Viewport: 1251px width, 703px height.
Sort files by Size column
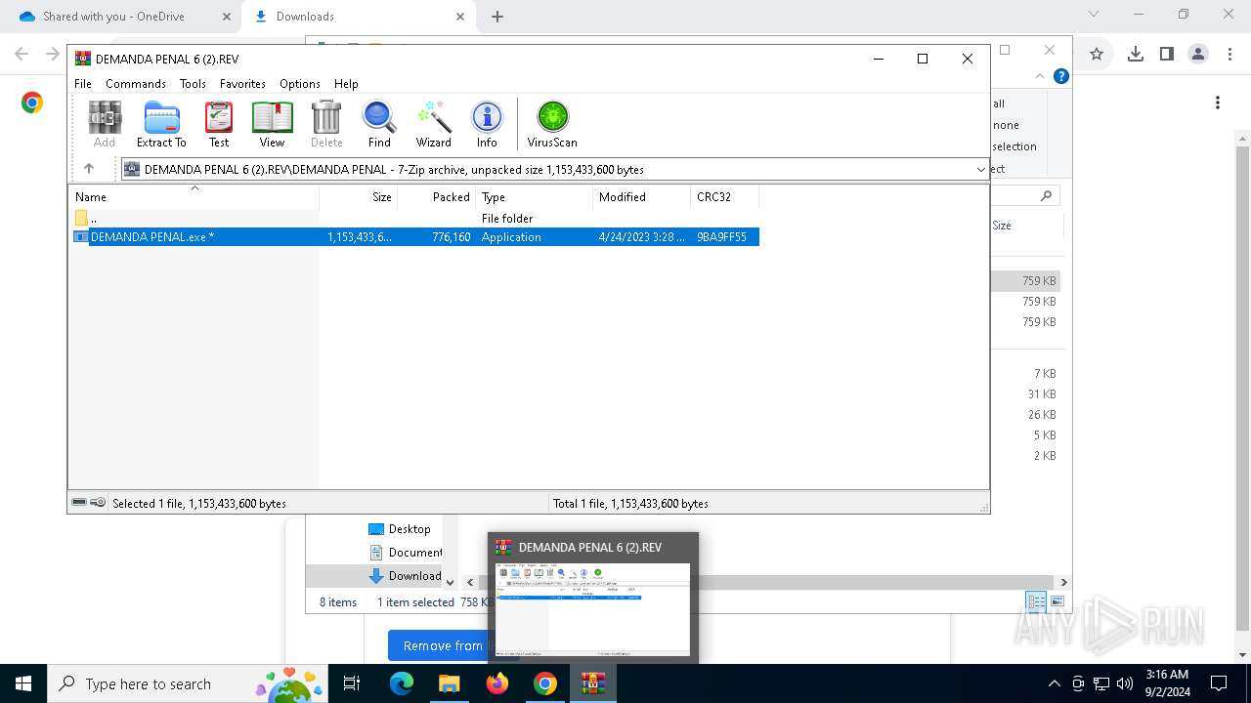pos(359,197)
